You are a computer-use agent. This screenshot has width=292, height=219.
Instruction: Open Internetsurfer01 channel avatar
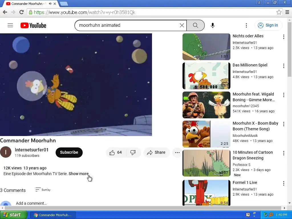point(6,152)
